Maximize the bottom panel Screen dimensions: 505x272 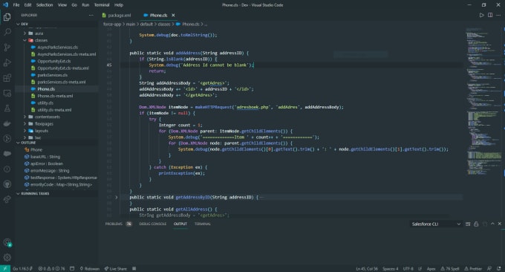point(492,224)
